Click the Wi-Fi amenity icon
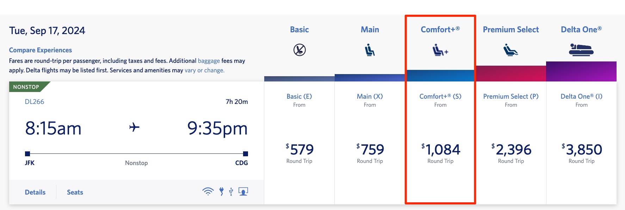625x210 pixels. click(x=207, y=191)
